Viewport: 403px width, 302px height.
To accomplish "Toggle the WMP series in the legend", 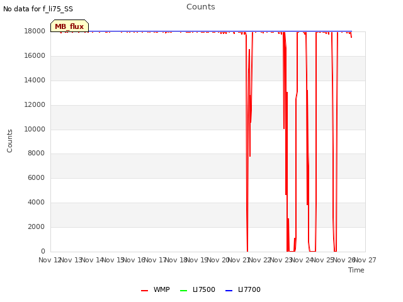I will tap(156, 289).
